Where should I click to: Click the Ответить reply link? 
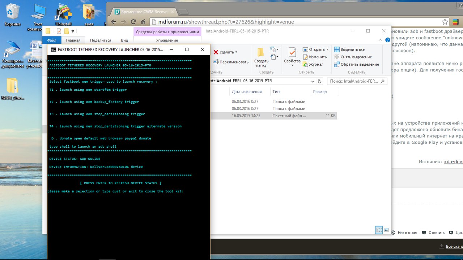pos(436,233)
